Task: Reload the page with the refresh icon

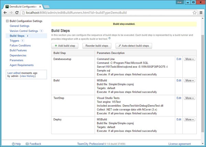Action: click(x=17, y=13)
